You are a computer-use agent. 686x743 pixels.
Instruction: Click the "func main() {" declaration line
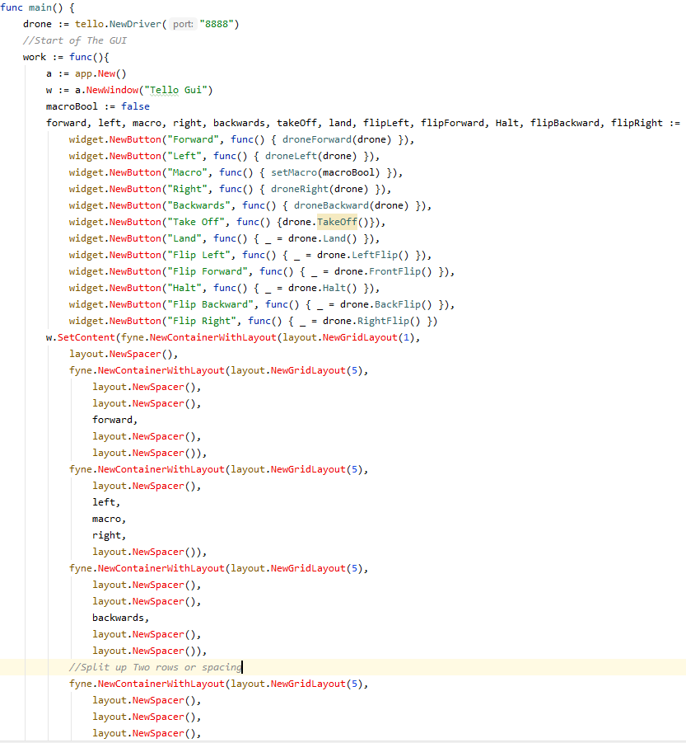click(37, 7)
